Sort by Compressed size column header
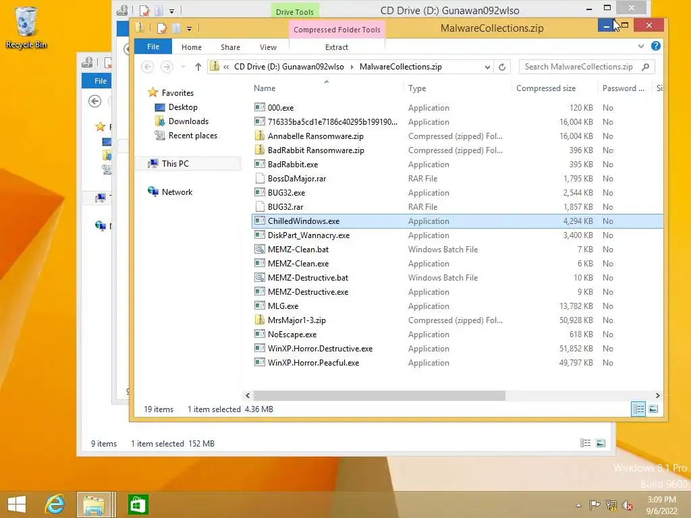The image size is (691, 518). tap(545, 88)
